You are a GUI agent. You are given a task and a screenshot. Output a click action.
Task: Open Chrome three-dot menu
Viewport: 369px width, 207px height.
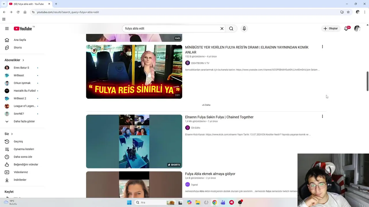[x=365, y=12]
